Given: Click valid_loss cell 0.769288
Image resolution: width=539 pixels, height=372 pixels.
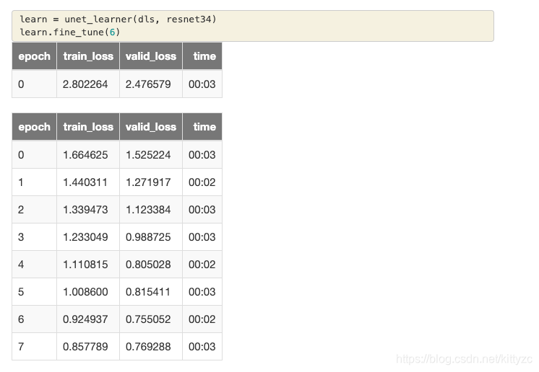Looking at the screenshot, I should [151, 347].
